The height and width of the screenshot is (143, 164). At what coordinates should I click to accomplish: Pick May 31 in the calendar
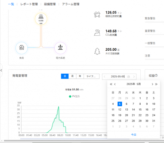pyautogui.click(x=153, y=121)
